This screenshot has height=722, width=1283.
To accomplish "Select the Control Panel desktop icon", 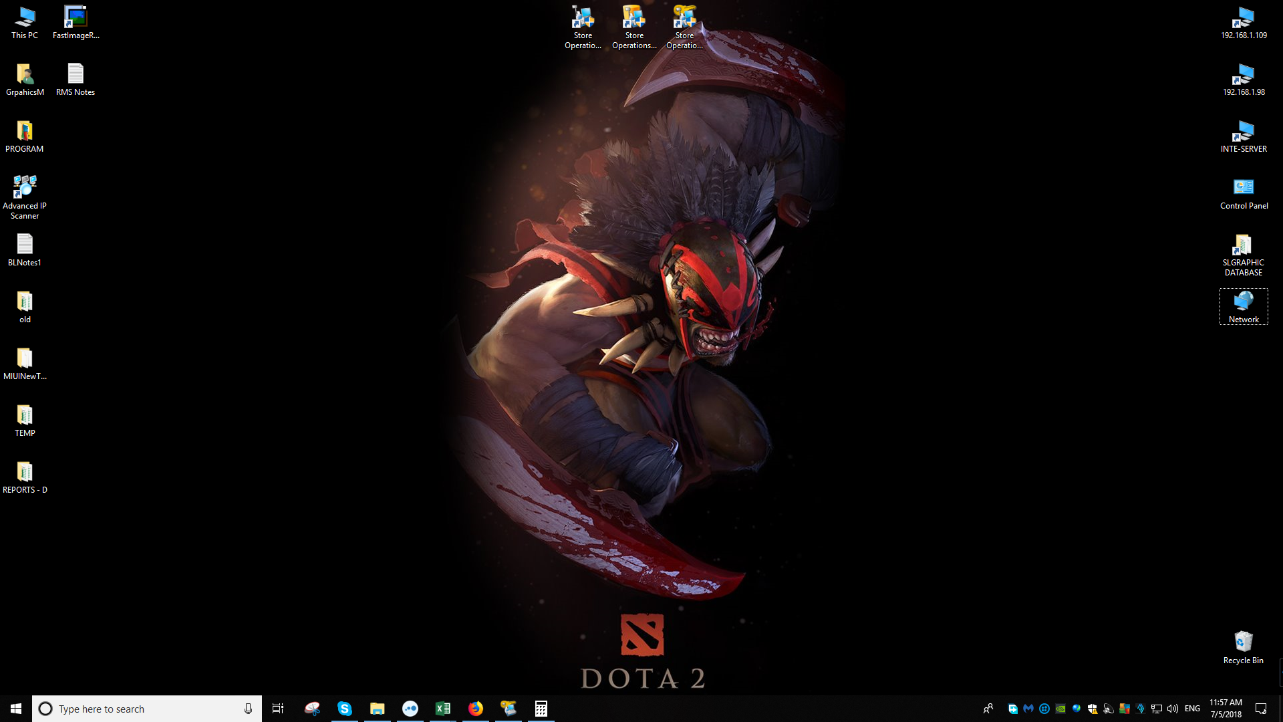I will pyautogui.click(x=1244, y=193).
